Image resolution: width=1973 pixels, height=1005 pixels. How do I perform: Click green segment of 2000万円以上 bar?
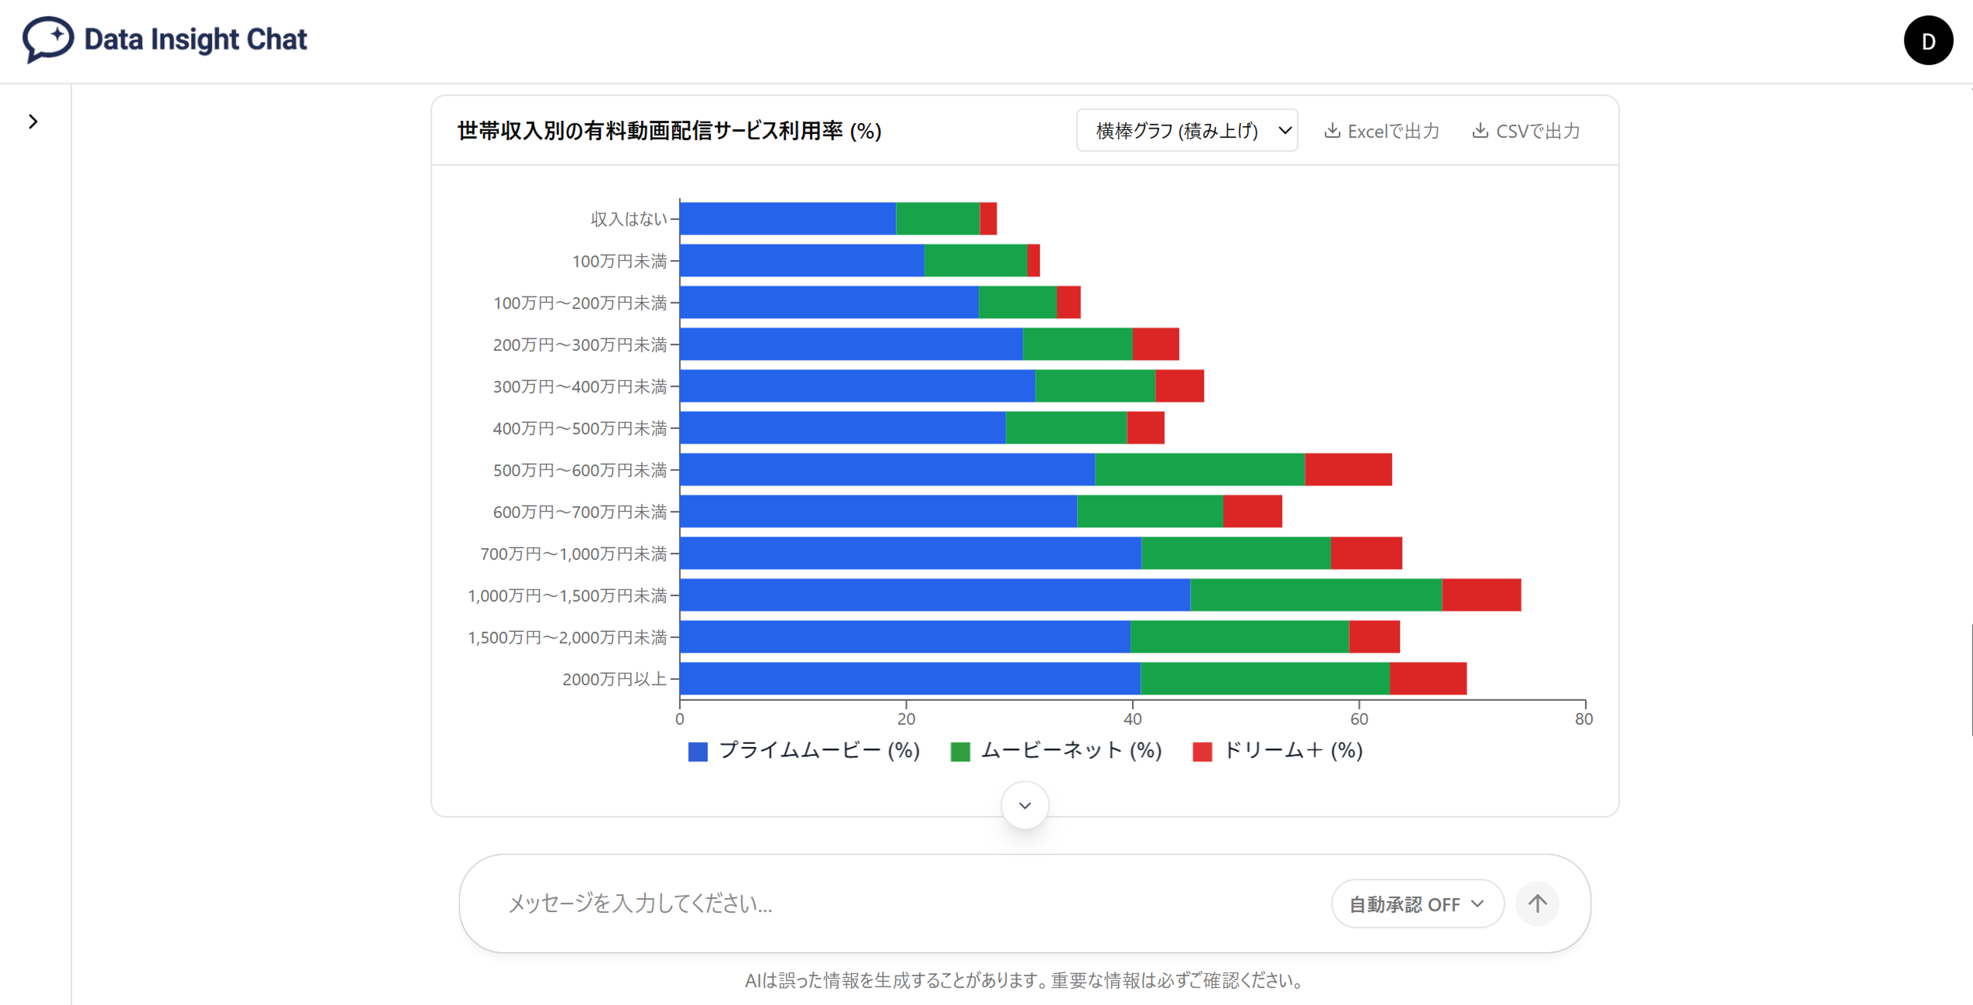tap(1265, 679)
